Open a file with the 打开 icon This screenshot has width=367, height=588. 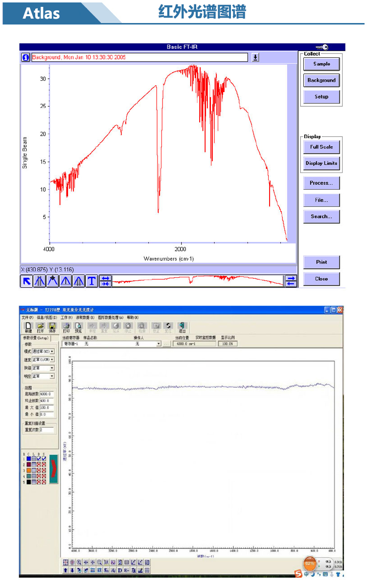click(x=41, y=327)
